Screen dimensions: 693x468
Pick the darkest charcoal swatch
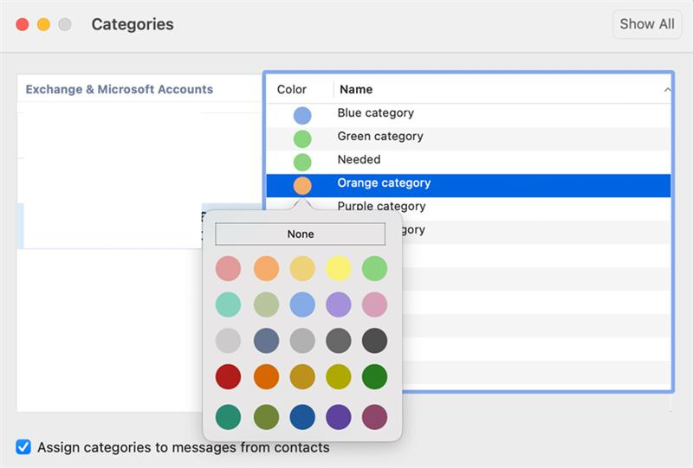tap(375, 341)
